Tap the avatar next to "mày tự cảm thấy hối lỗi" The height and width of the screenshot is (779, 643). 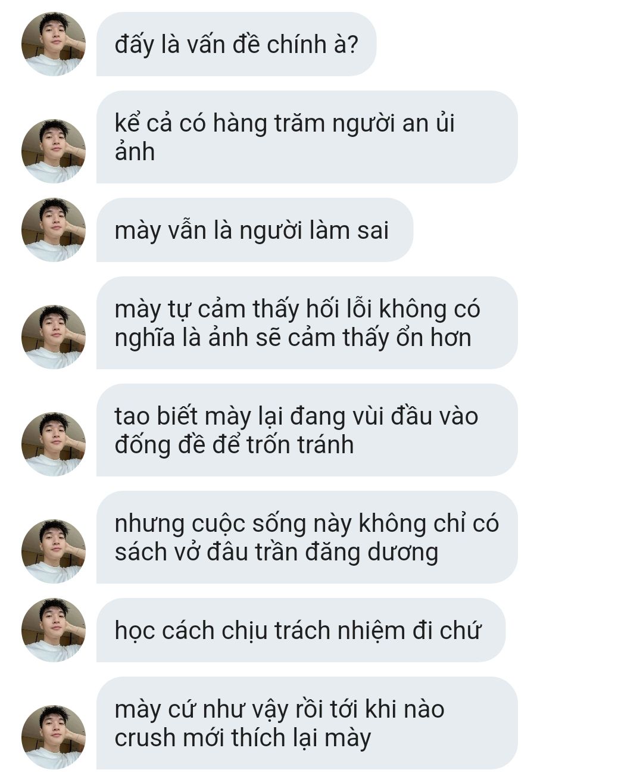pyautogui.click(x=54, y=337)
